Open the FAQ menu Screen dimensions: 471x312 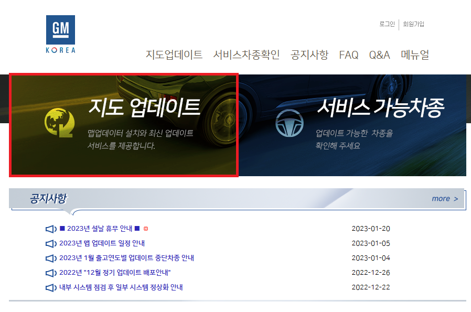(x=348, y=55)
